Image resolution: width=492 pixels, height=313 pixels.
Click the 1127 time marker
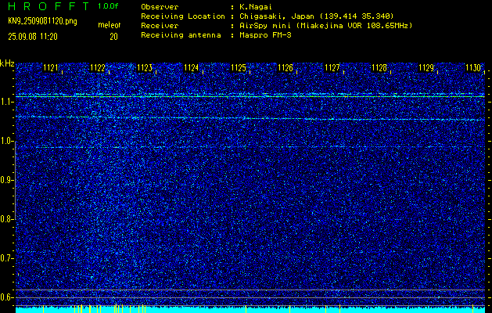332,68
